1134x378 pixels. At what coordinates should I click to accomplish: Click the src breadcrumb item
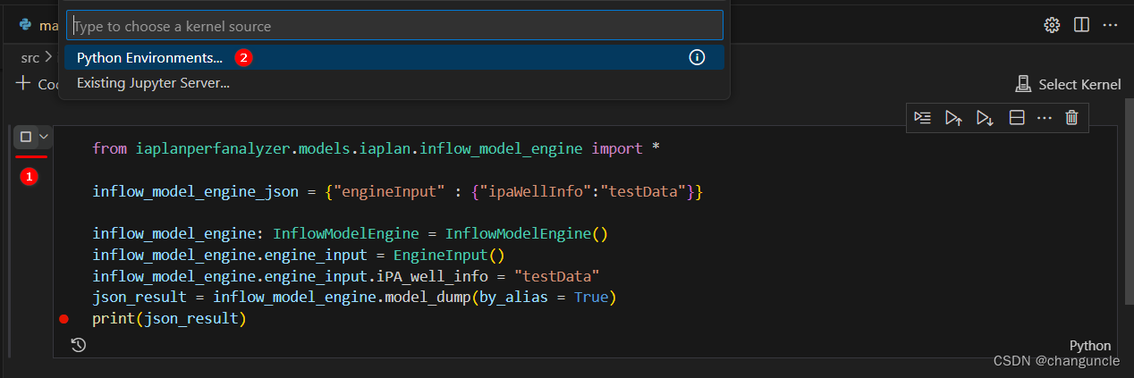pos(30,57)
